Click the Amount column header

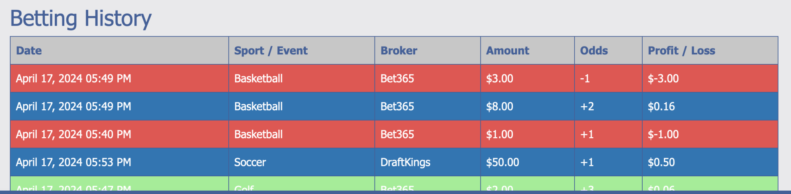pyautogui.click(x=507, y=51)
